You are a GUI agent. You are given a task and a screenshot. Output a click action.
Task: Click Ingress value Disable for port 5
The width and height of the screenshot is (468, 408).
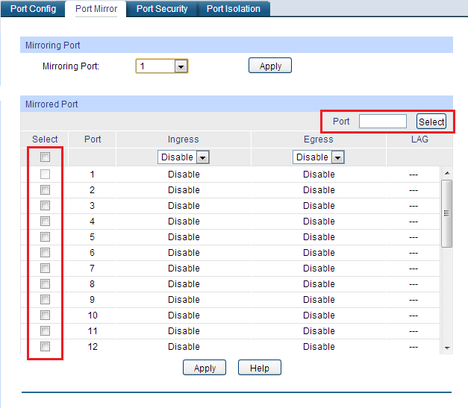[x=184, y=236]
